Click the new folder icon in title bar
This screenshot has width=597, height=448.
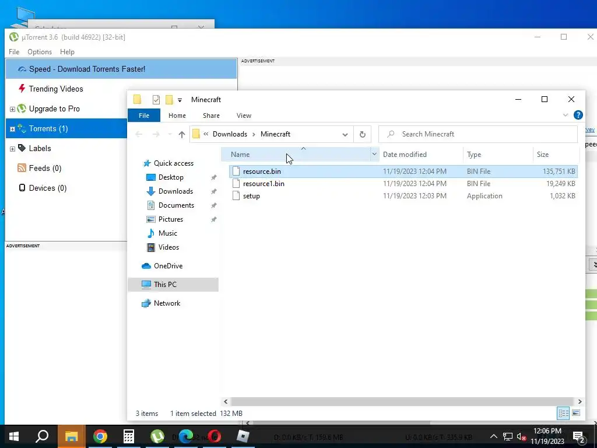click(x=169, y=100)
